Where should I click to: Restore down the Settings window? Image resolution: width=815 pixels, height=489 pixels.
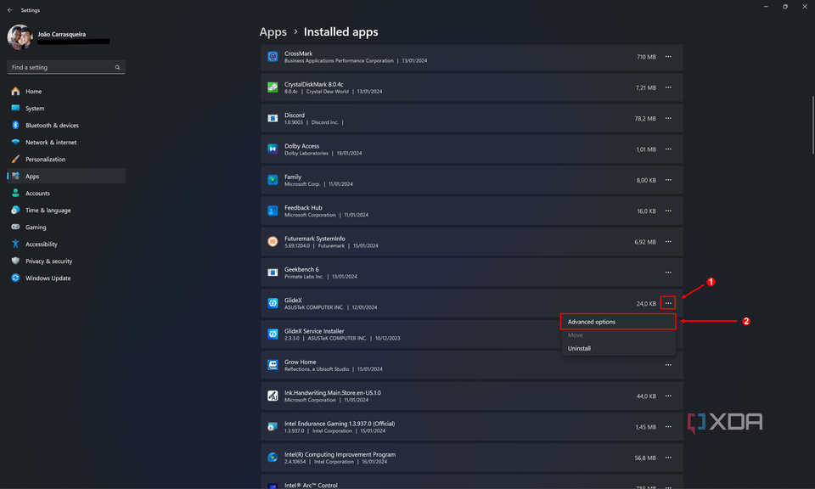pyautogui.click(x=785, y=7)
